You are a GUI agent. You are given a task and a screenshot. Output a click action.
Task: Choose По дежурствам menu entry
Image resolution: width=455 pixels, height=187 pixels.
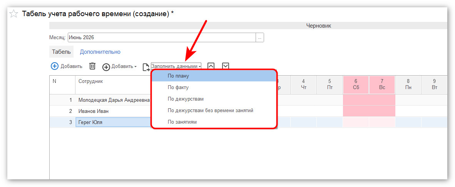[x=214, y=99]
